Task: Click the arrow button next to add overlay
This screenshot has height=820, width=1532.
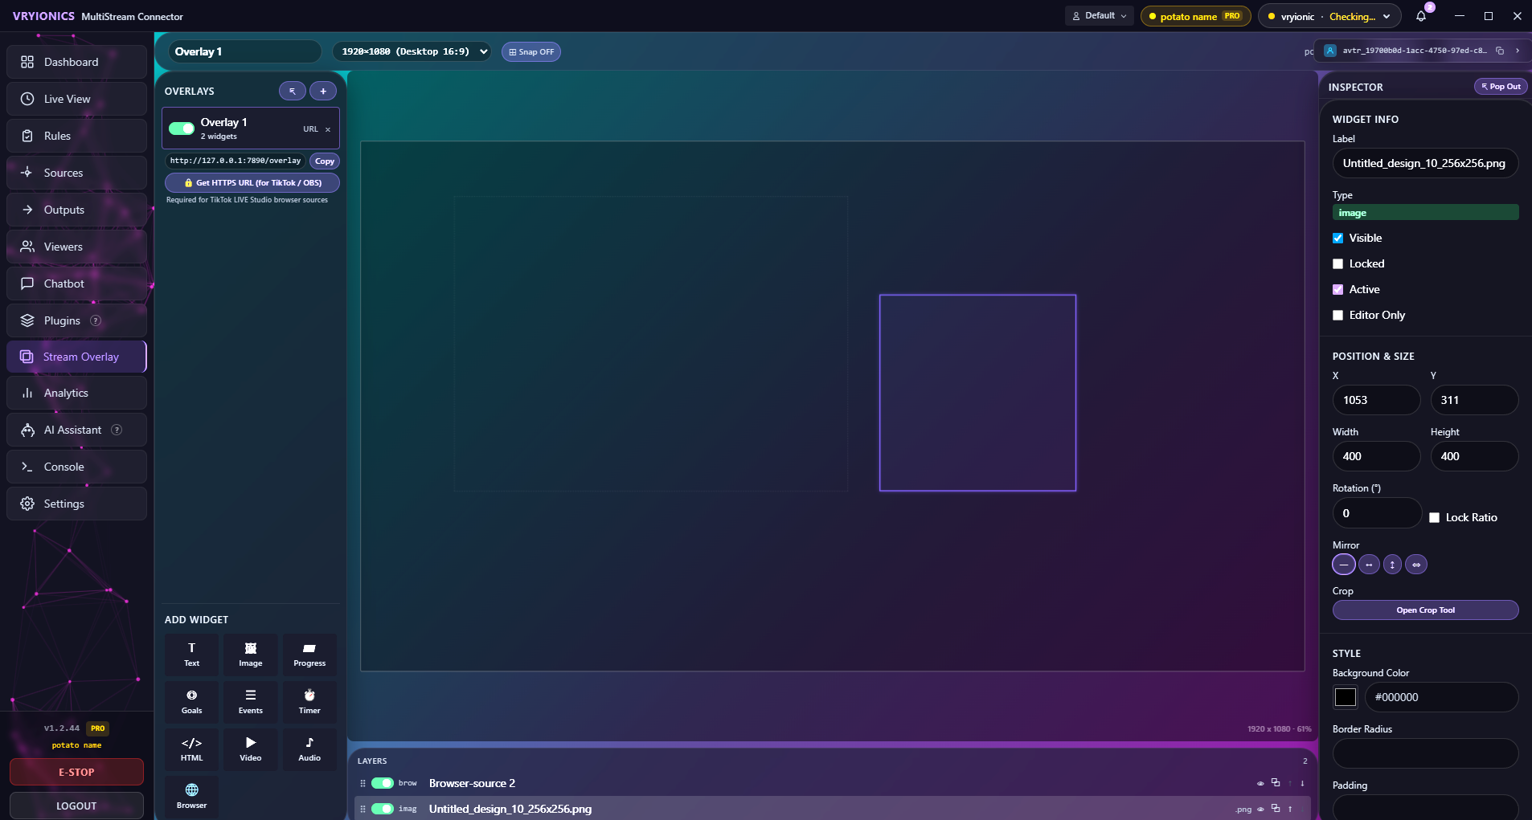Action: point(293,91)
